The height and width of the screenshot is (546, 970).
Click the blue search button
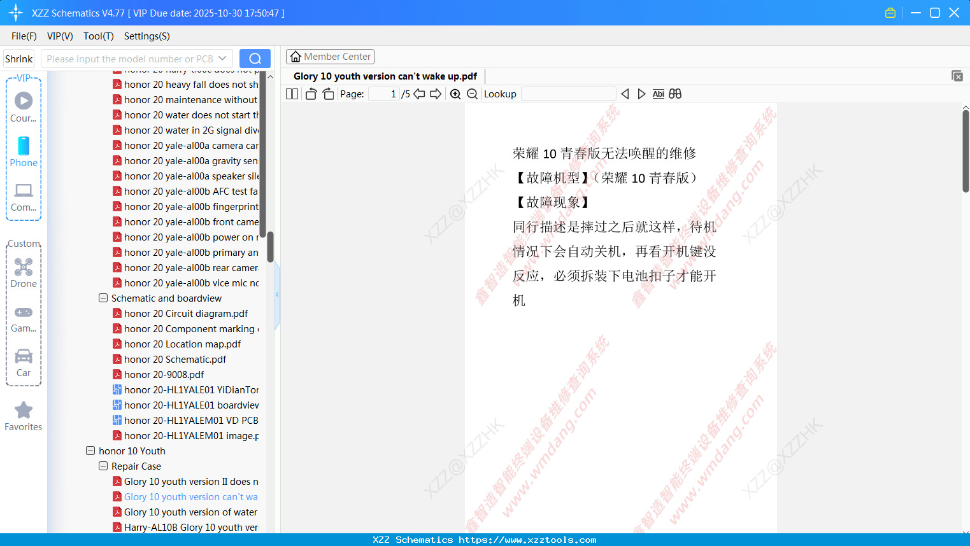pos(255,59)
